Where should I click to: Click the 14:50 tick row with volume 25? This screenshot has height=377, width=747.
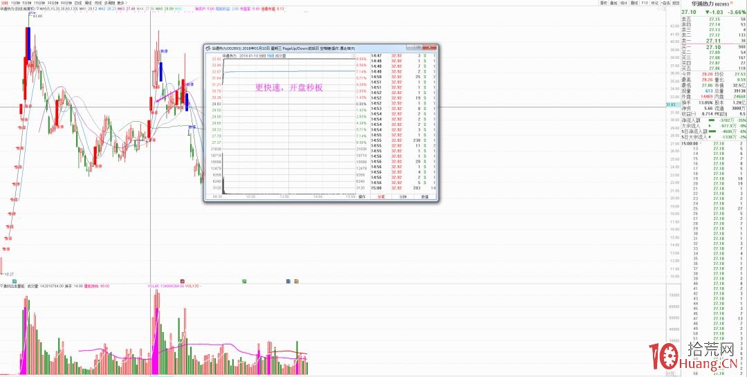coord(403,77)
